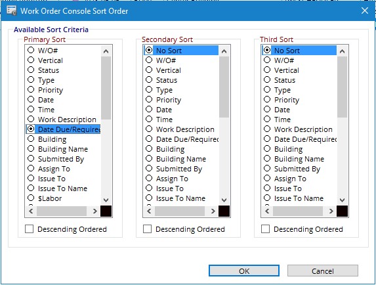Choose Assign To in Primary Sort list

pyautogui.click(x=49, y=169)
